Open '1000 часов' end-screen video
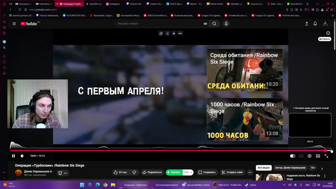336x189 pixels. (x=245, y=119)
